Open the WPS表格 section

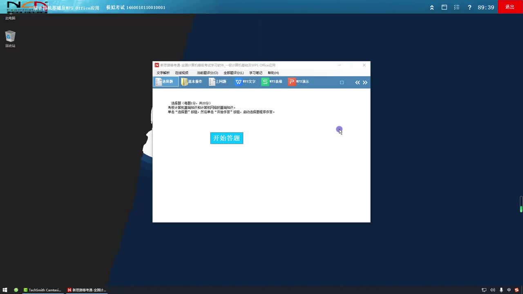coord(272,82)
